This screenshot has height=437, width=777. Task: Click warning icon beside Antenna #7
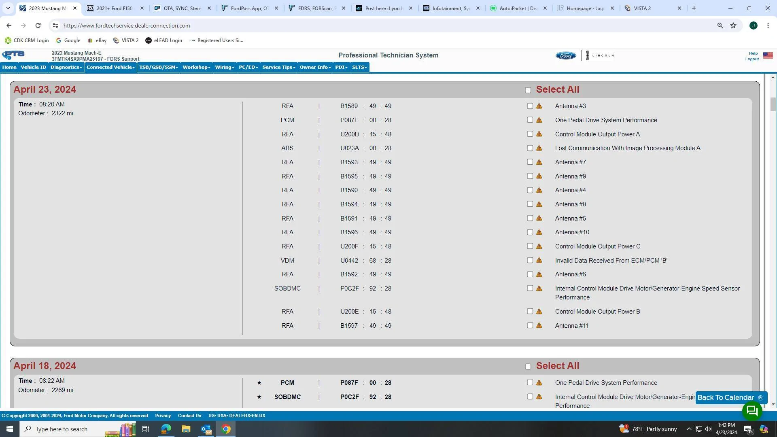(x=539, y=162)
